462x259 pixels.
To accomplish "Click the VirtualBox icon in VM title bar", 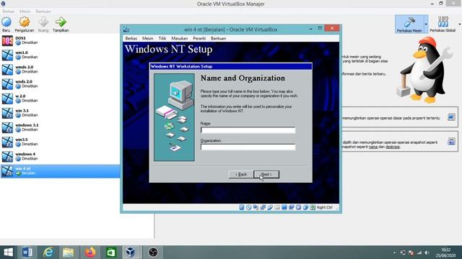I will tap(126, 29).
